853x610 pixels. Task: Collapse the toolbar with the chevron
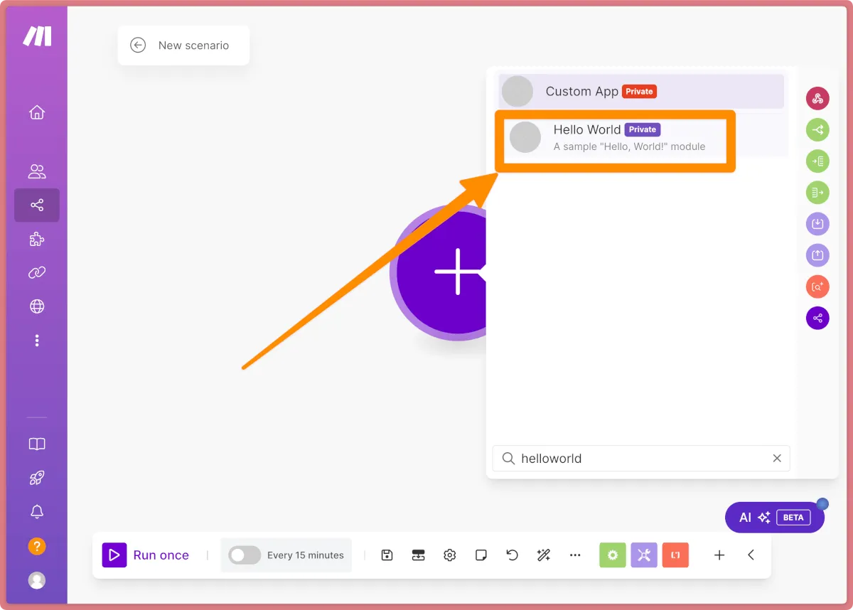(x=751, y=555)
